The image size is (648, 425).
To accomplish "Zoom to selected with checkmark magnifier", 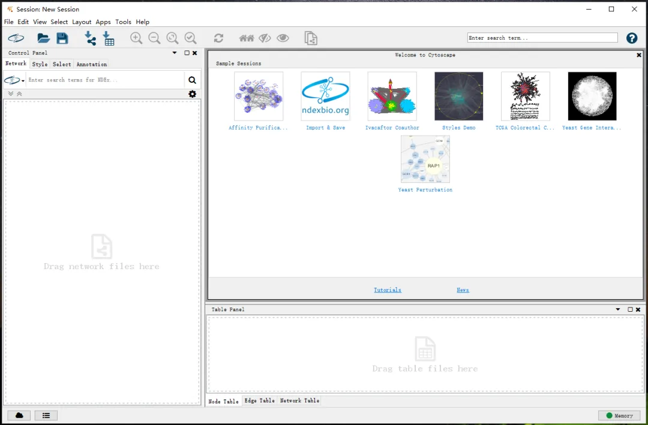I will (191, 38).
